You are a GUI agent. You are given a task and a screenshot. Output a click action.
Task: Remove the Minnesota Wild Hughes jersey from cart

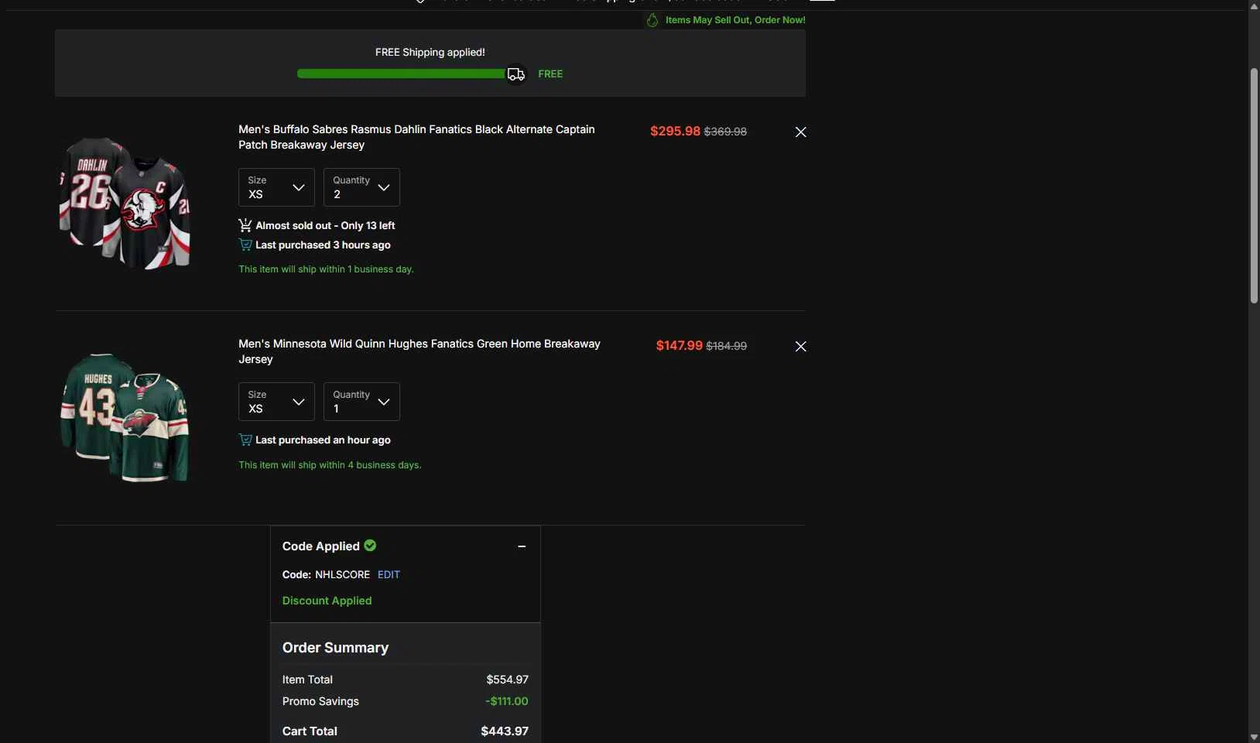tap(800, 347)
